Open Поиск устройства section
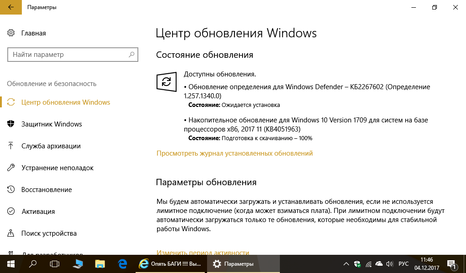 pyautogui.click(x=49, y=233)
